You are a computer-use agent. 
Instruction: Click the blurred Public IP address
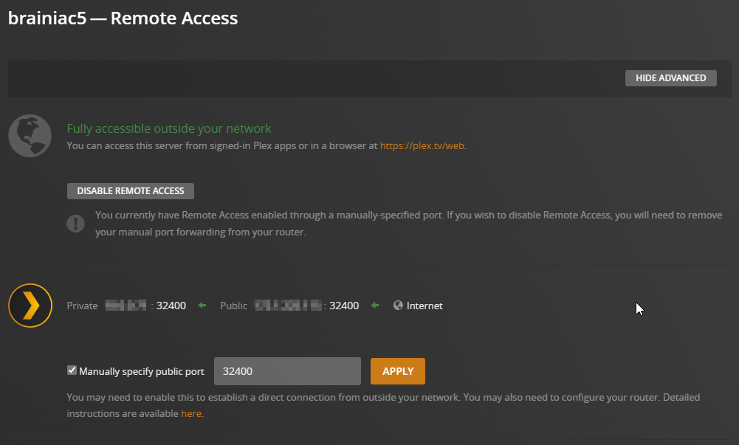click(288, 306)
